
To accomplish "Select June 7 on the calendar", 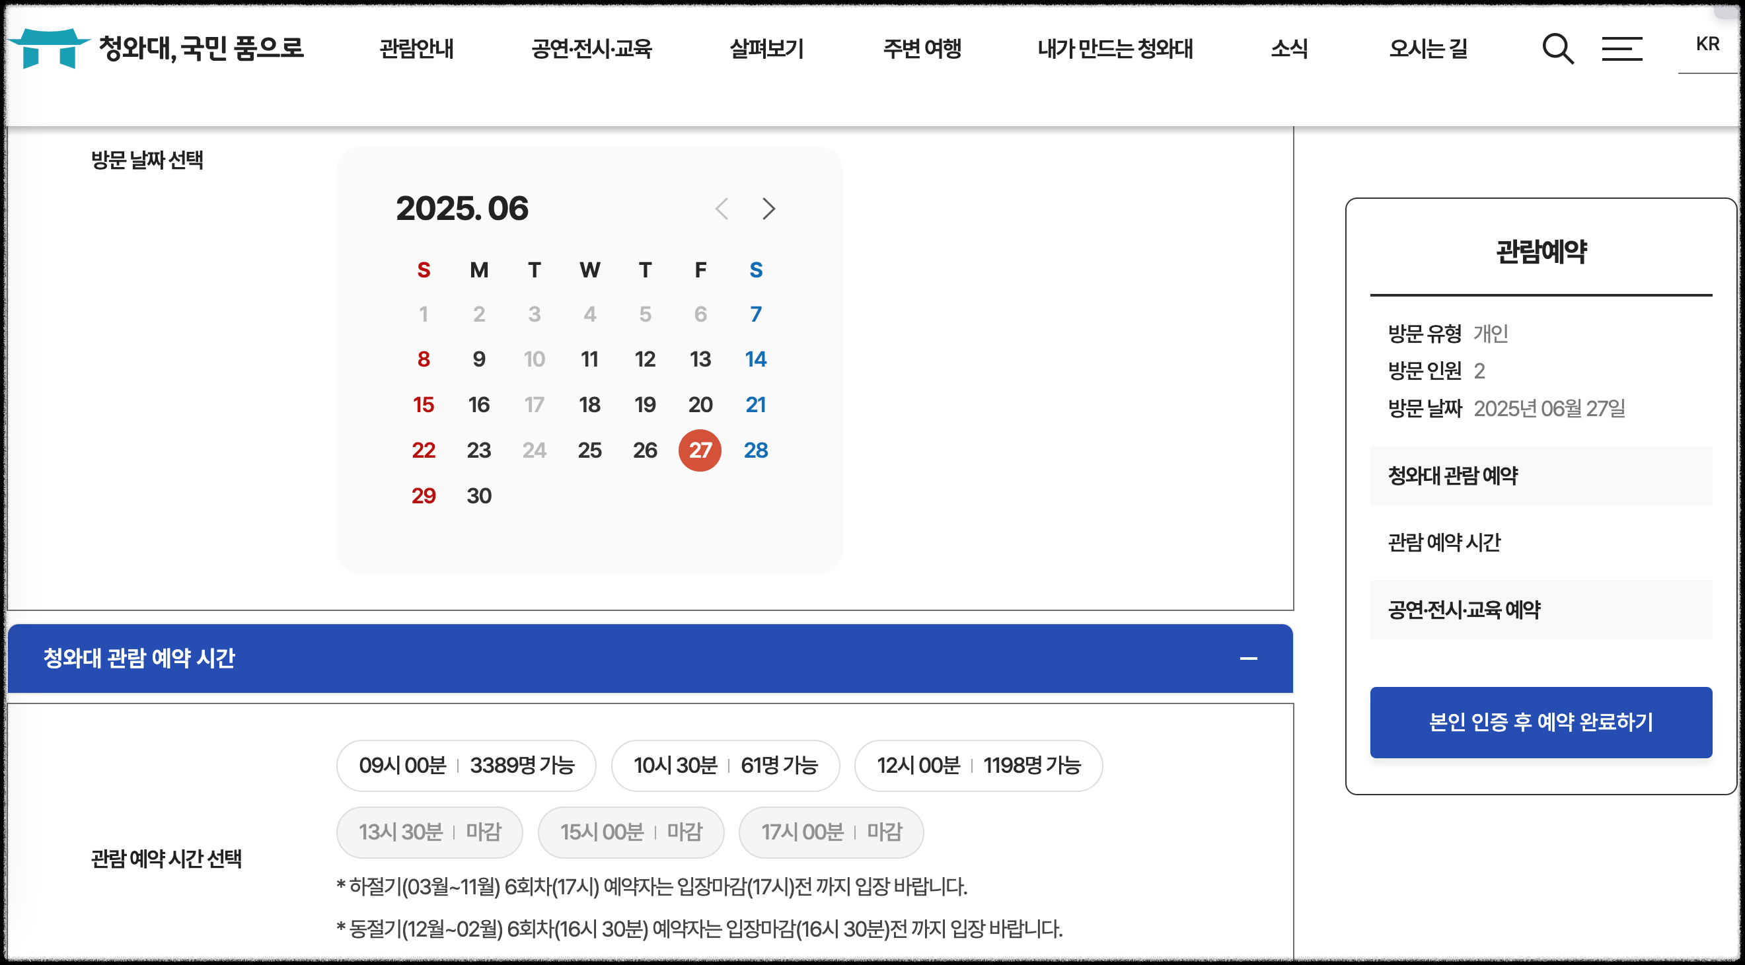I will click(x=756, y=314).
